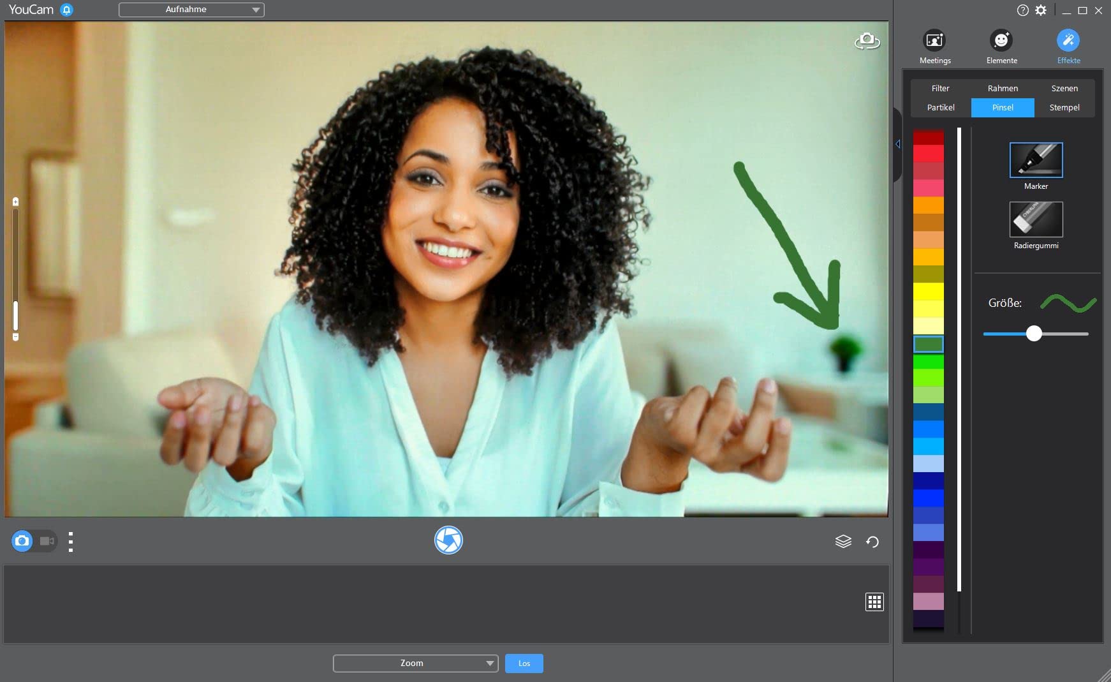Image resolution: width=1111 pixels, height=682 pixels.
Task: Switch camera with the rotate camera icon
Action: tap(867, 41)
